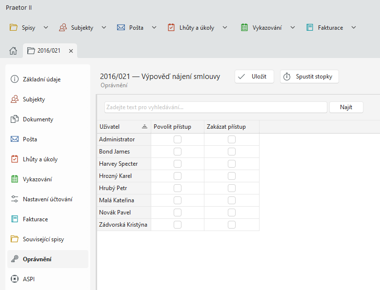The height and width of the screenshot is (290, 380).
Task: Click the search text input field
Action: coord(216,107)
